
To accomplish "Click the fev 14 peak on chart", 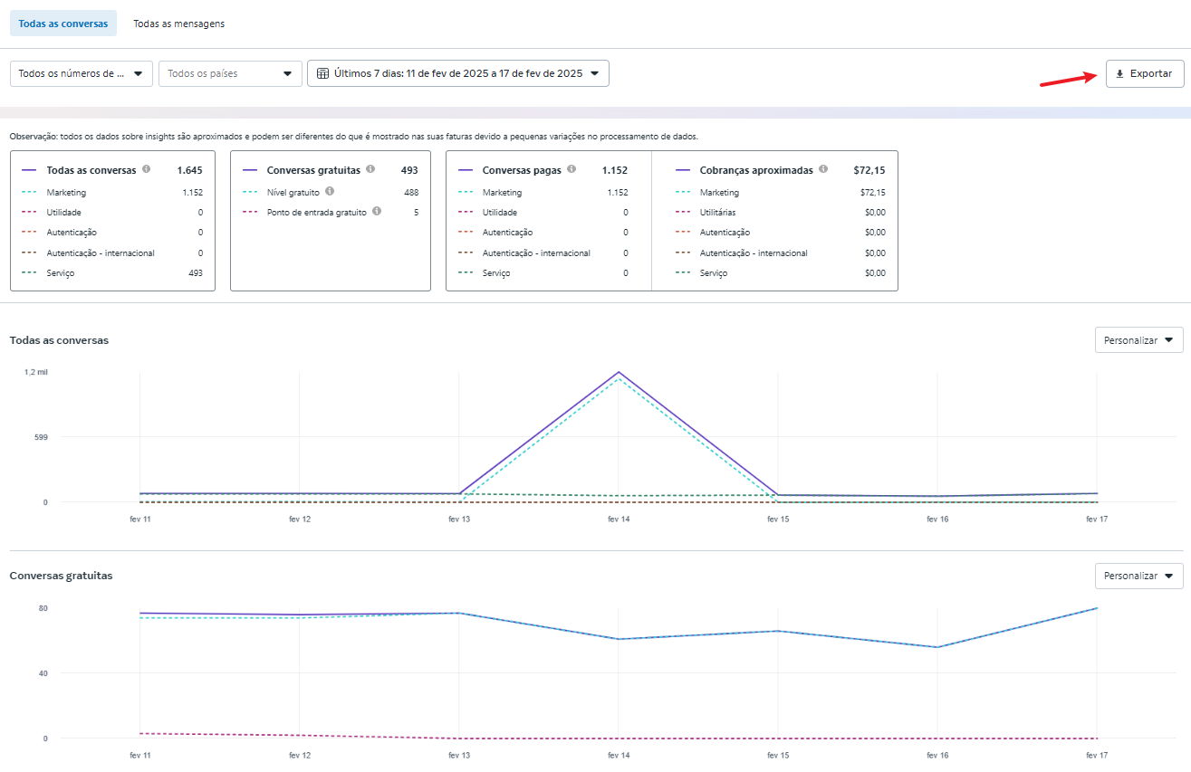I will [619, 372].
